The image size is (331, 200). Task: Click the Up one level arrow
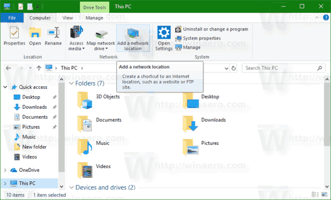coord(39,68)
